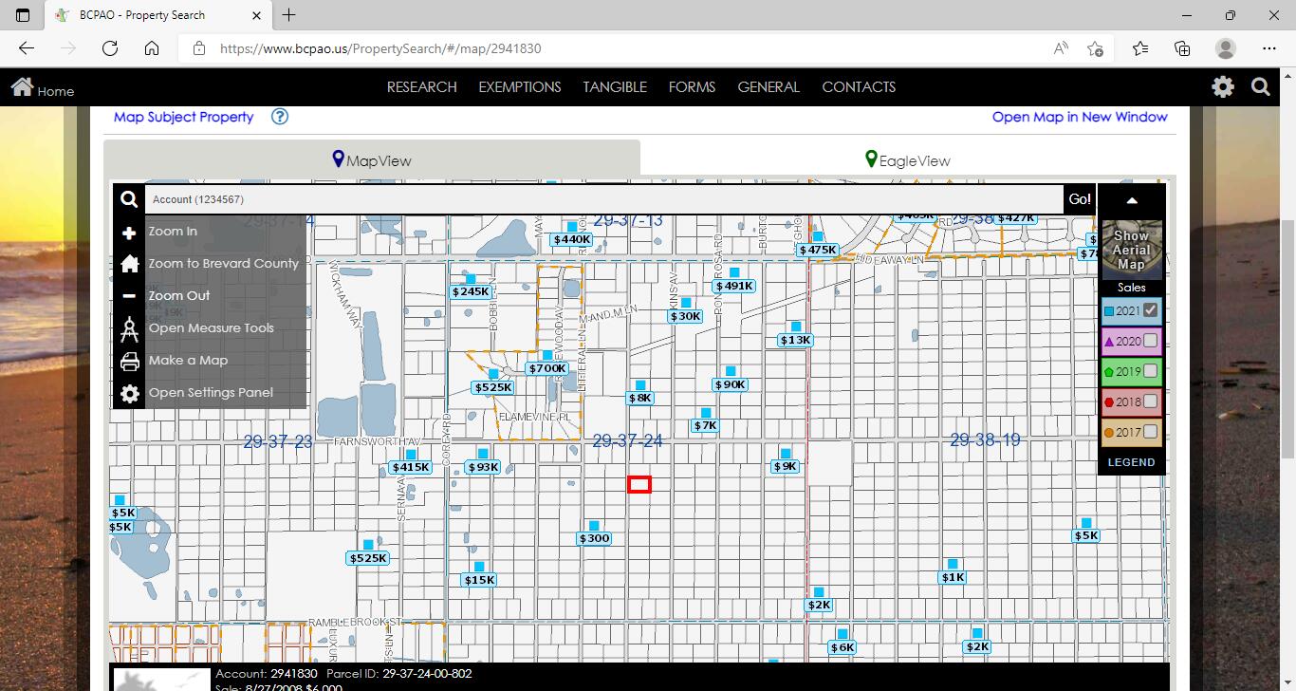Open Settings Panel gear icon on map
This screenshot has height=691, width=1296.
point(129,394)
